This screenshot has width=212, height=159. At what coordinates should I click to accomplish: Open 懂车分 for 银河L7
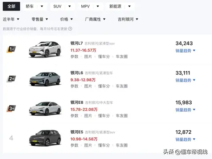click(x=104, y=57)
